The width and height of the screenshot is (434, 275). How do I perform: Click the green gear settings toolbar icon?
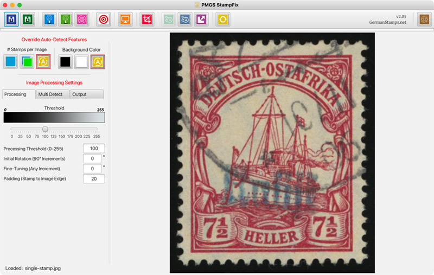[x=66, y=20]
